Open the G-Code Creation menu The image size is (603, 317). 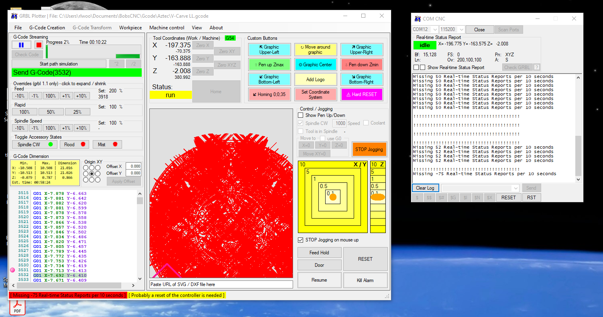pyautogui.click(x=47, y=28)
